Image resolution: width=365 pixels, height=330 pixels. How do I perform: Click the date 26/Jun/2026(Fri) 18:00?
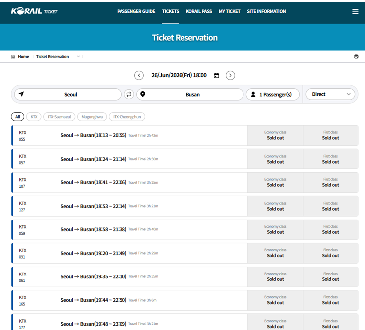pyautogui.click(x=179, y=75)
